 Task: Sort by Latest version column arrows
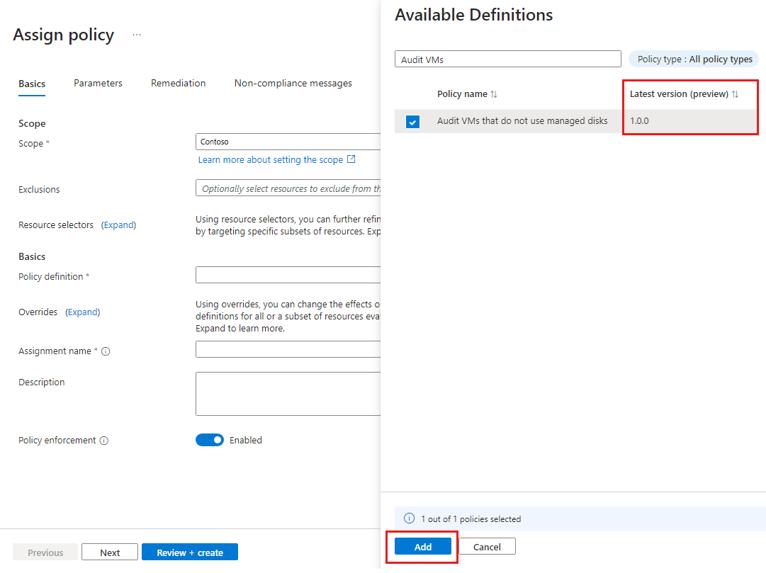(735, 94)
